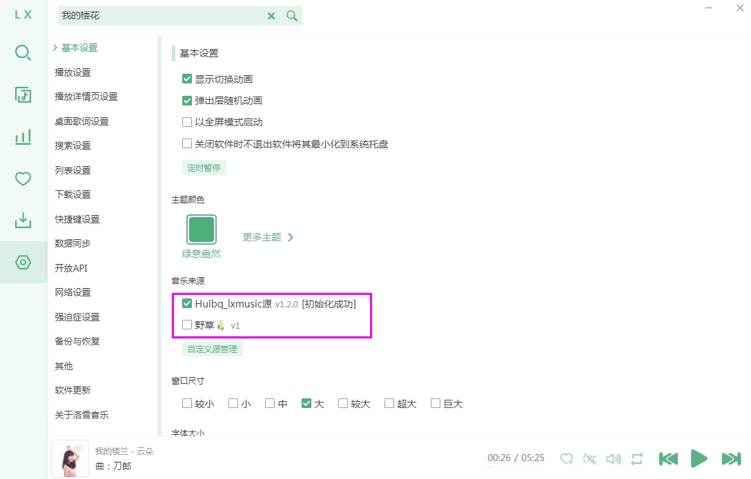
Task: Click the 自定义源管理 button
Action: tap(212, 349)
